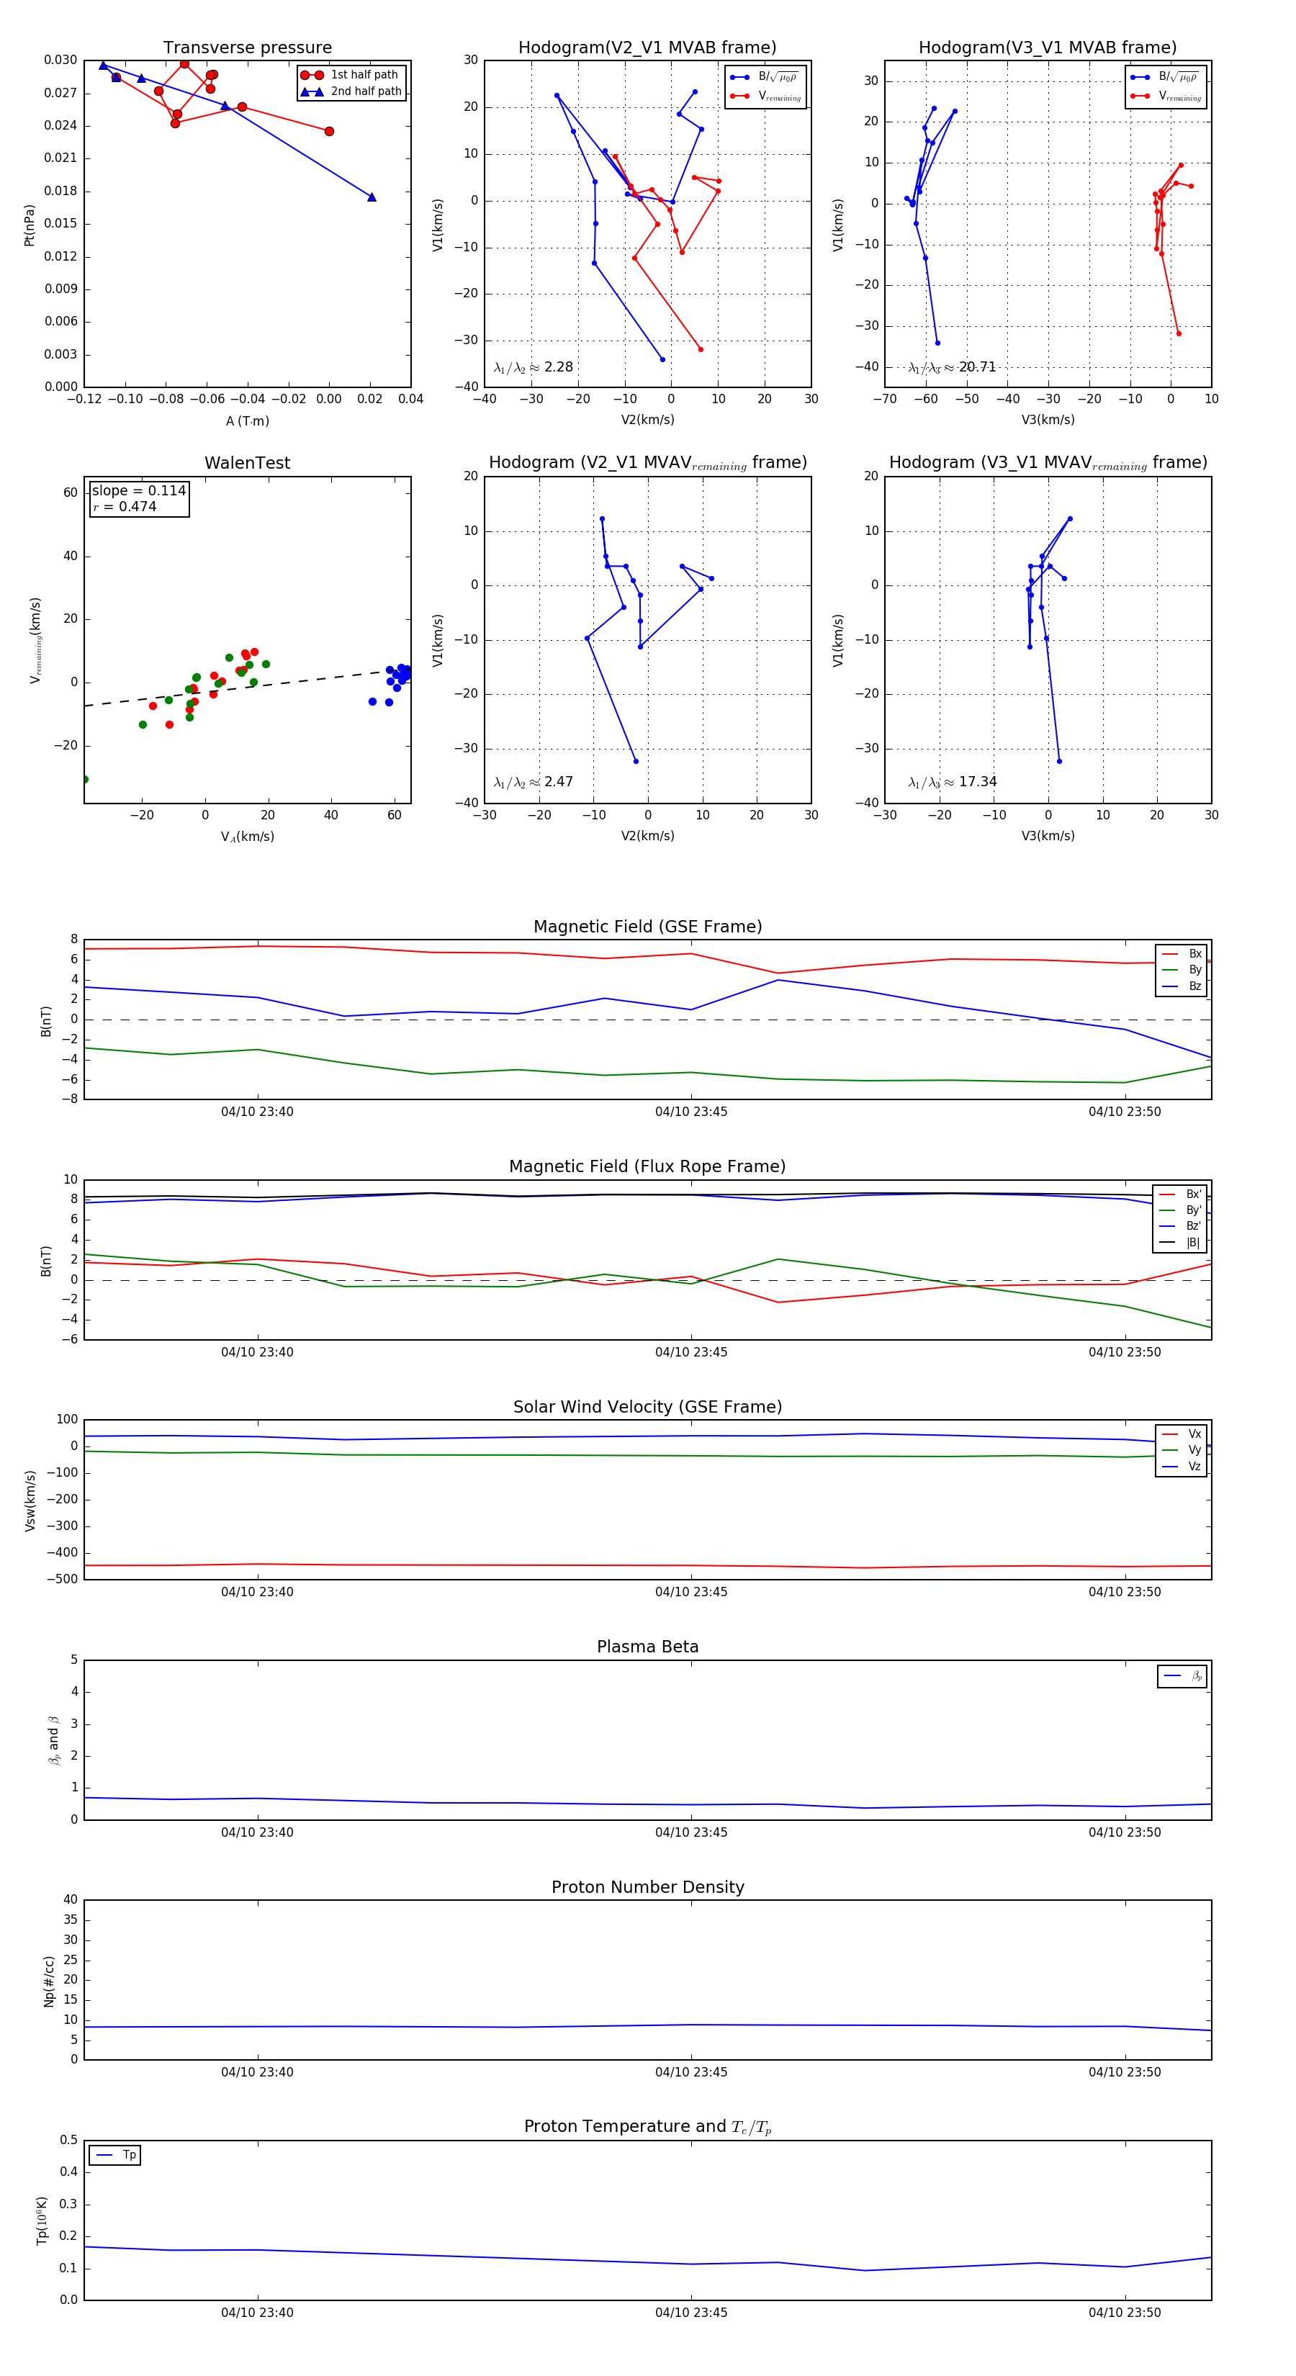Click the 'Hodogram(V3_V1 MVAB frame)' title
Viewport: 1296px width, 2376px height.
tap(1048, 48)
